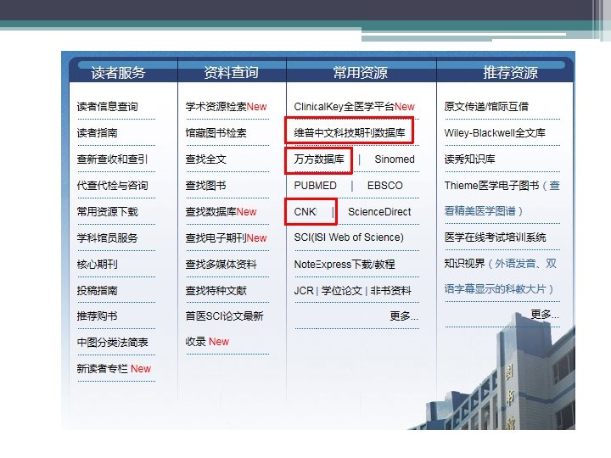Image resolution: width=611 pixels, height=458 pixels.
Task: Select 资料查询 column header
Action: click(231, 72)
